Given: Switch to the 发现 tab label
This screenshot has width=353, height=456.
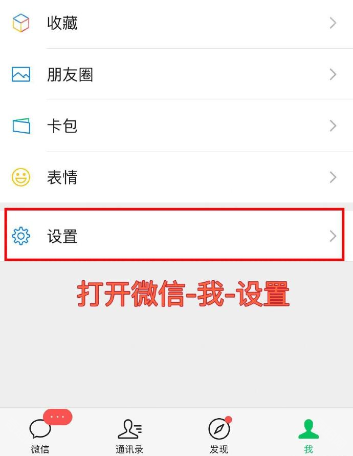Looking at the screenshot, I should (219, 449).
